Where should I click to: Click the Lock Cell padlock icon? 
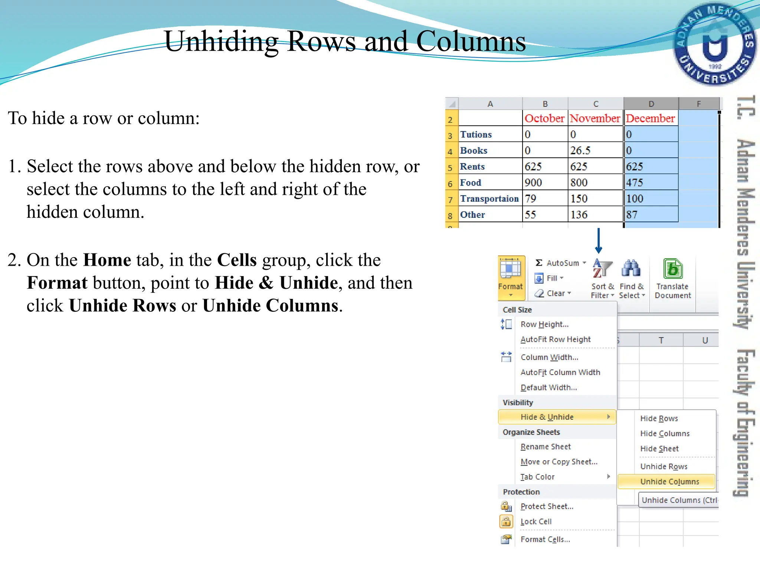(506, 521)
